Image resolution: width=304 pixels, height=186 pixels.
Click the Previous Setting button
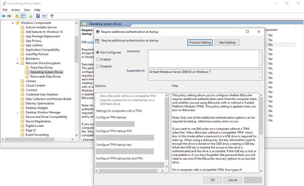click(200, 42)
